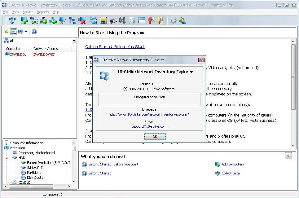Close the 'What you can do next' panel

pyautogui.click(x=288, y=156)
